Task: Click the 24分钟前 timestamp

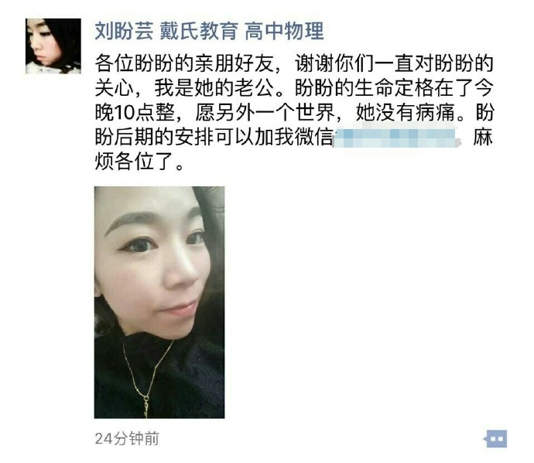Action: click(127, 438)
